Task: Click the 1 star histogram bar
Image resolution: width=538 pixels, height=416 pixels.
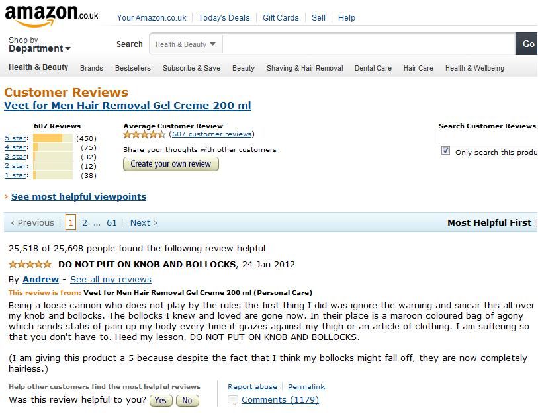Action: pyautogui.click(x=53, y=175)
